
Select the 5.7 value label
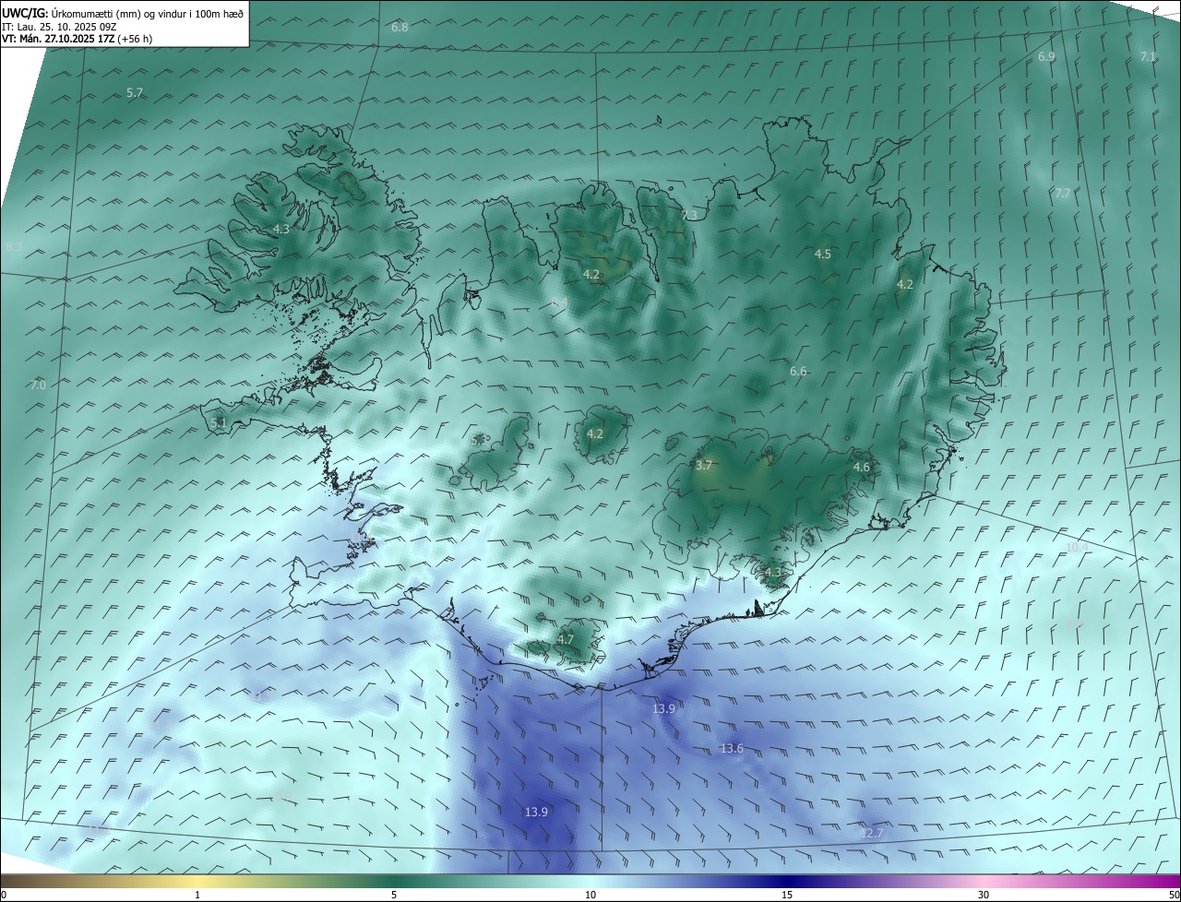point(135,93)
